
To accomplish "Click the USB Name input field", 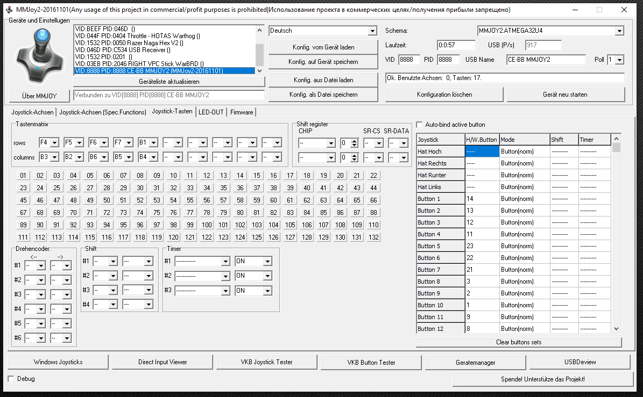I will [x=546, y=60].
